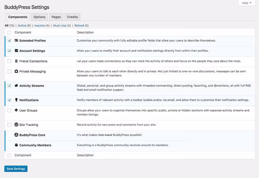Screen dimensions: 259x178
Task: Uncheck the Extended Profiles checkbox
Action: [x=9, y=41]
